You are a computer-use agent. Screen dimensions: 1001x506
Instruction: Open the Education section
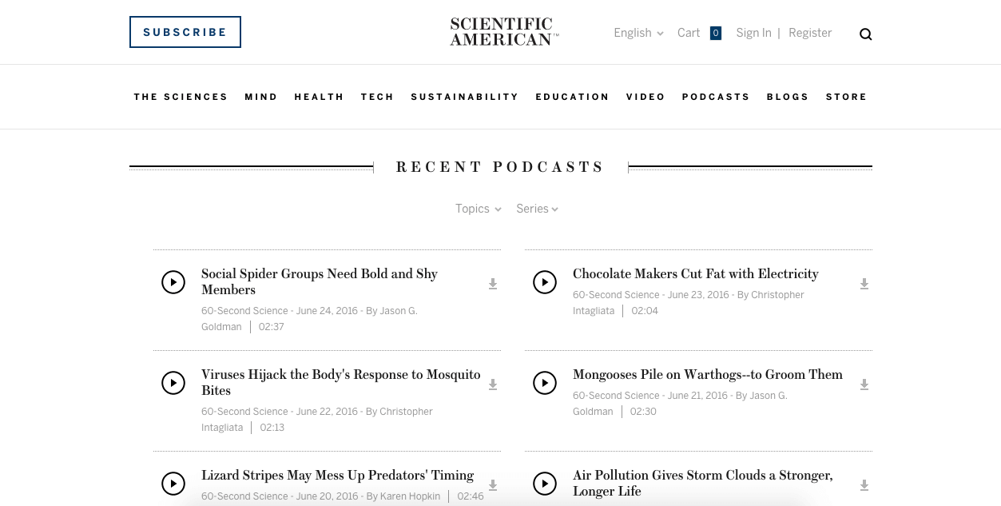pos(572,97)
